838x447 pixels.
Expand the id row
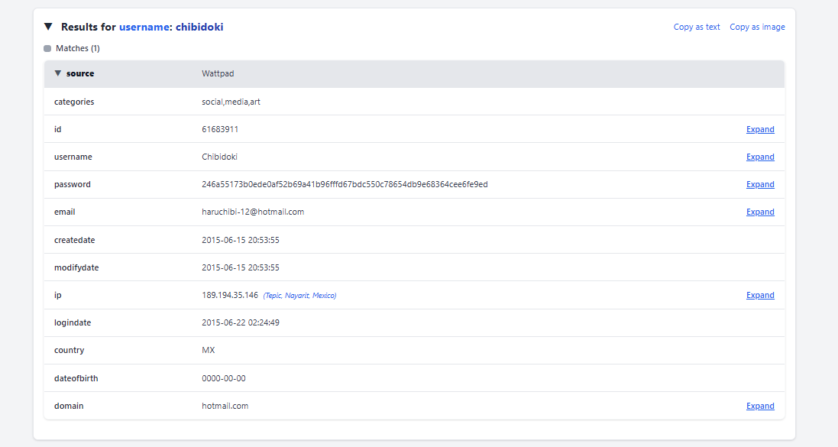759,129
